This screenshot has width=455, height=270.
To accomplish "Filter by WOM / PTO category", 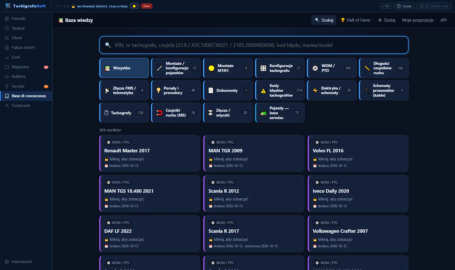I will click(332, 68).
